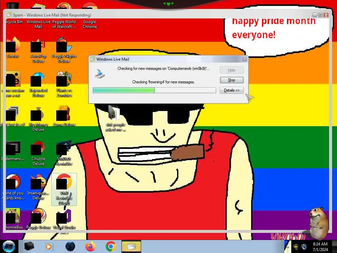Select the Plants vs Zombies desktop icon
The height and width of the screenshot is (253, 337).
[64, 84]
